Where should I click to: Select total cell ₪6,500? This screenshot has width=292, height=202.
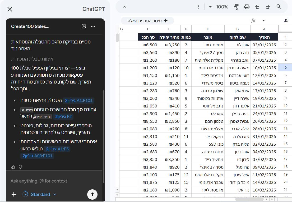[x=148, y=45]
